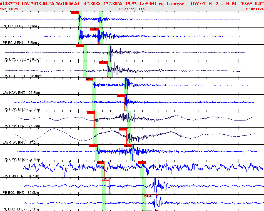
Task: Click the UW DOSE BHZ channel label
Action: [22, 59]
